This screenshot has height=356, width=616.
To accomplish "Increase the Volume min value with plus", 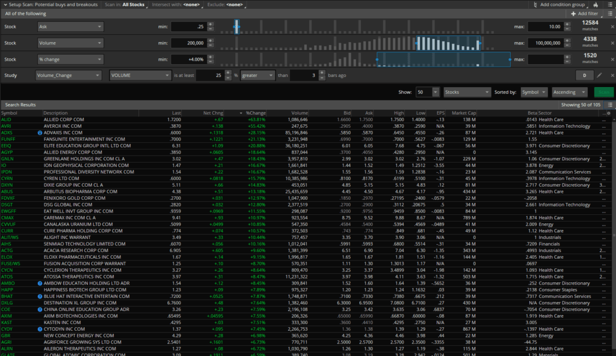I will 211,41.
